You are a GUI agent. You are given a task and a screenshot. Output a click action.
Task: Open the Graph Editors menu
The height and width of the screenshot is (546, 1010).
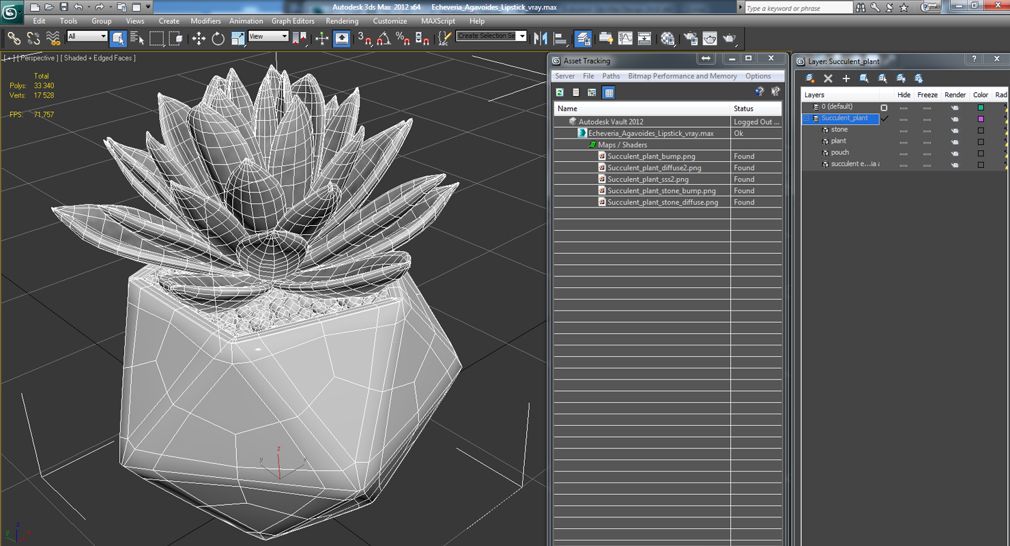coord(293,21)
